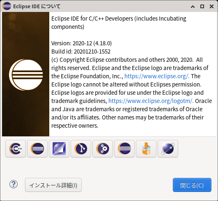This screenshot has height=201, width=218.
Task: Maximize the Eclipse IDE について dialog
Action: (202, 7)
